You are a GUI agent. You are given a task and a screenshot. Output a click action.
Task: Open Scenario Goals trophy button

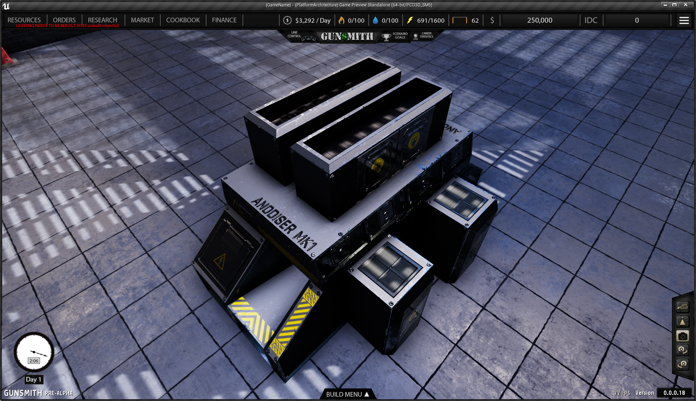coord(395,36)
